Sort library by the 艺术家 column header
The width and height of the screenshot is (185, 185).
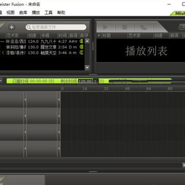[16, 35]
